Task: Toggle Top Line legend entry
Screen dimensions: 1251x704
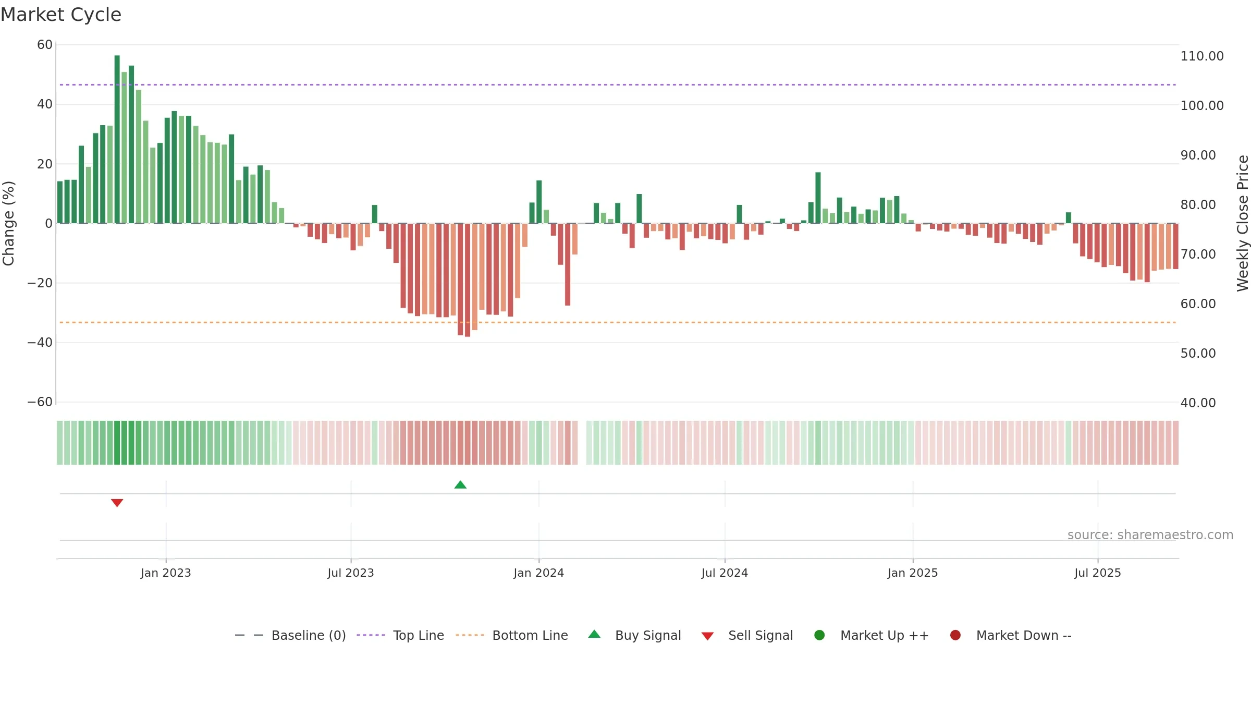Action: pyautogui.click(x=400, y=635)
